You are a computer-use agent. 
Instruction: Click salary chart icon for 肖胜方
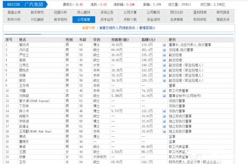point(164,116)
